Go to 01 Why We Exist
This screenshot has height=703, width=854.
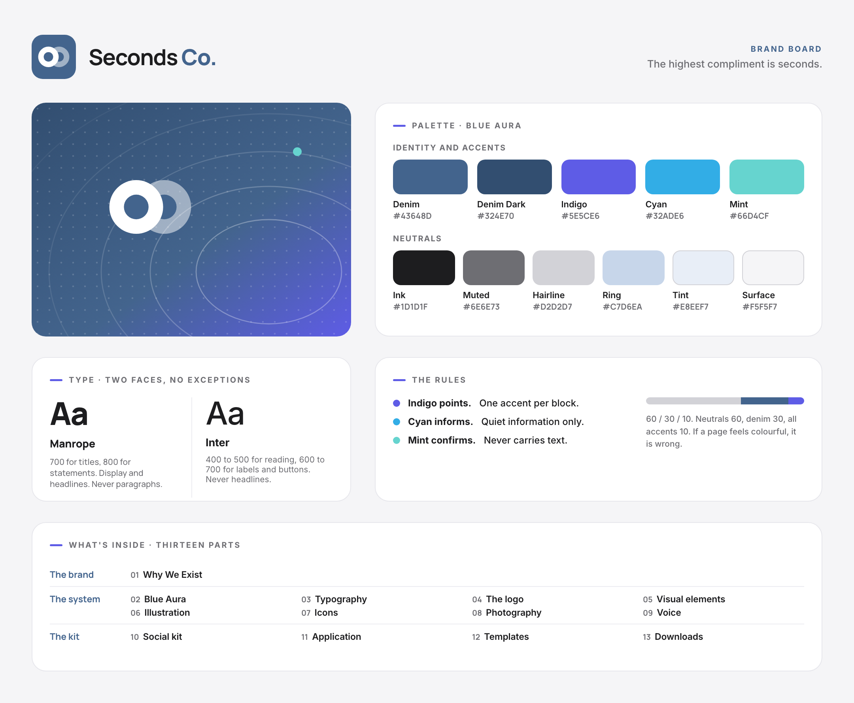pos(166,575)
